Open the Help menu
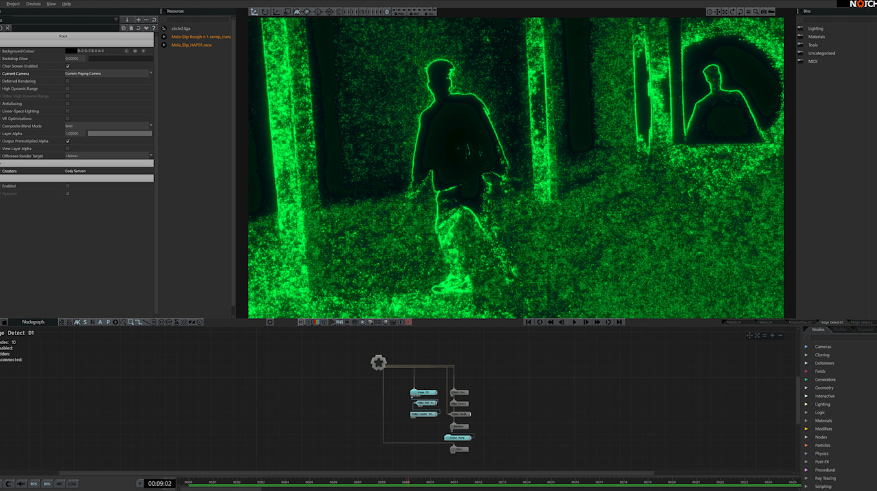The image size is (877, 491). (67, 4)
